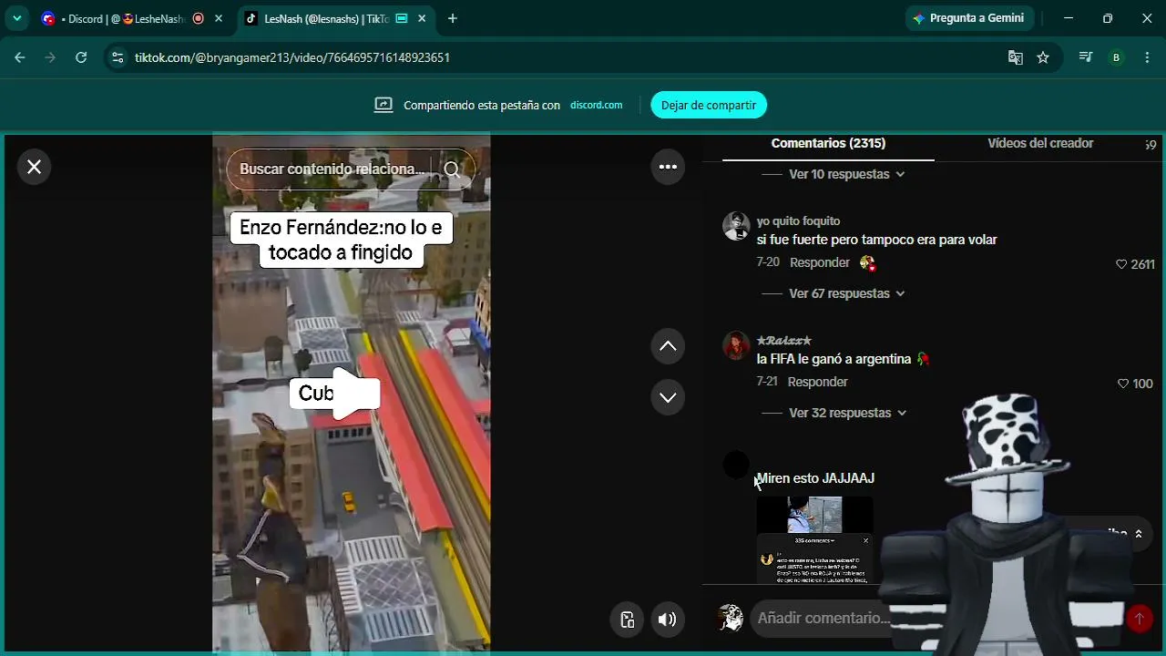Open the video's more options menu

(x=668, y=167)
